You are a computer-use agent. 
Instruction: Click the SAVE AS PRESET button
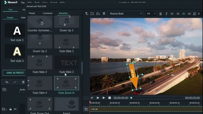click(14, 73)
